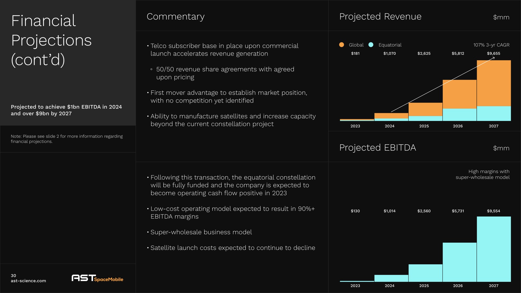Click the $181 revenue value

(355, 53)
